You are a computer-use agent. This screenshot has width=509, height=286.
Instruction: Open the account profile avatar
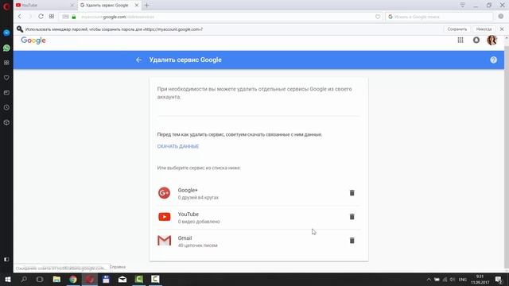[x=492, y=40]
